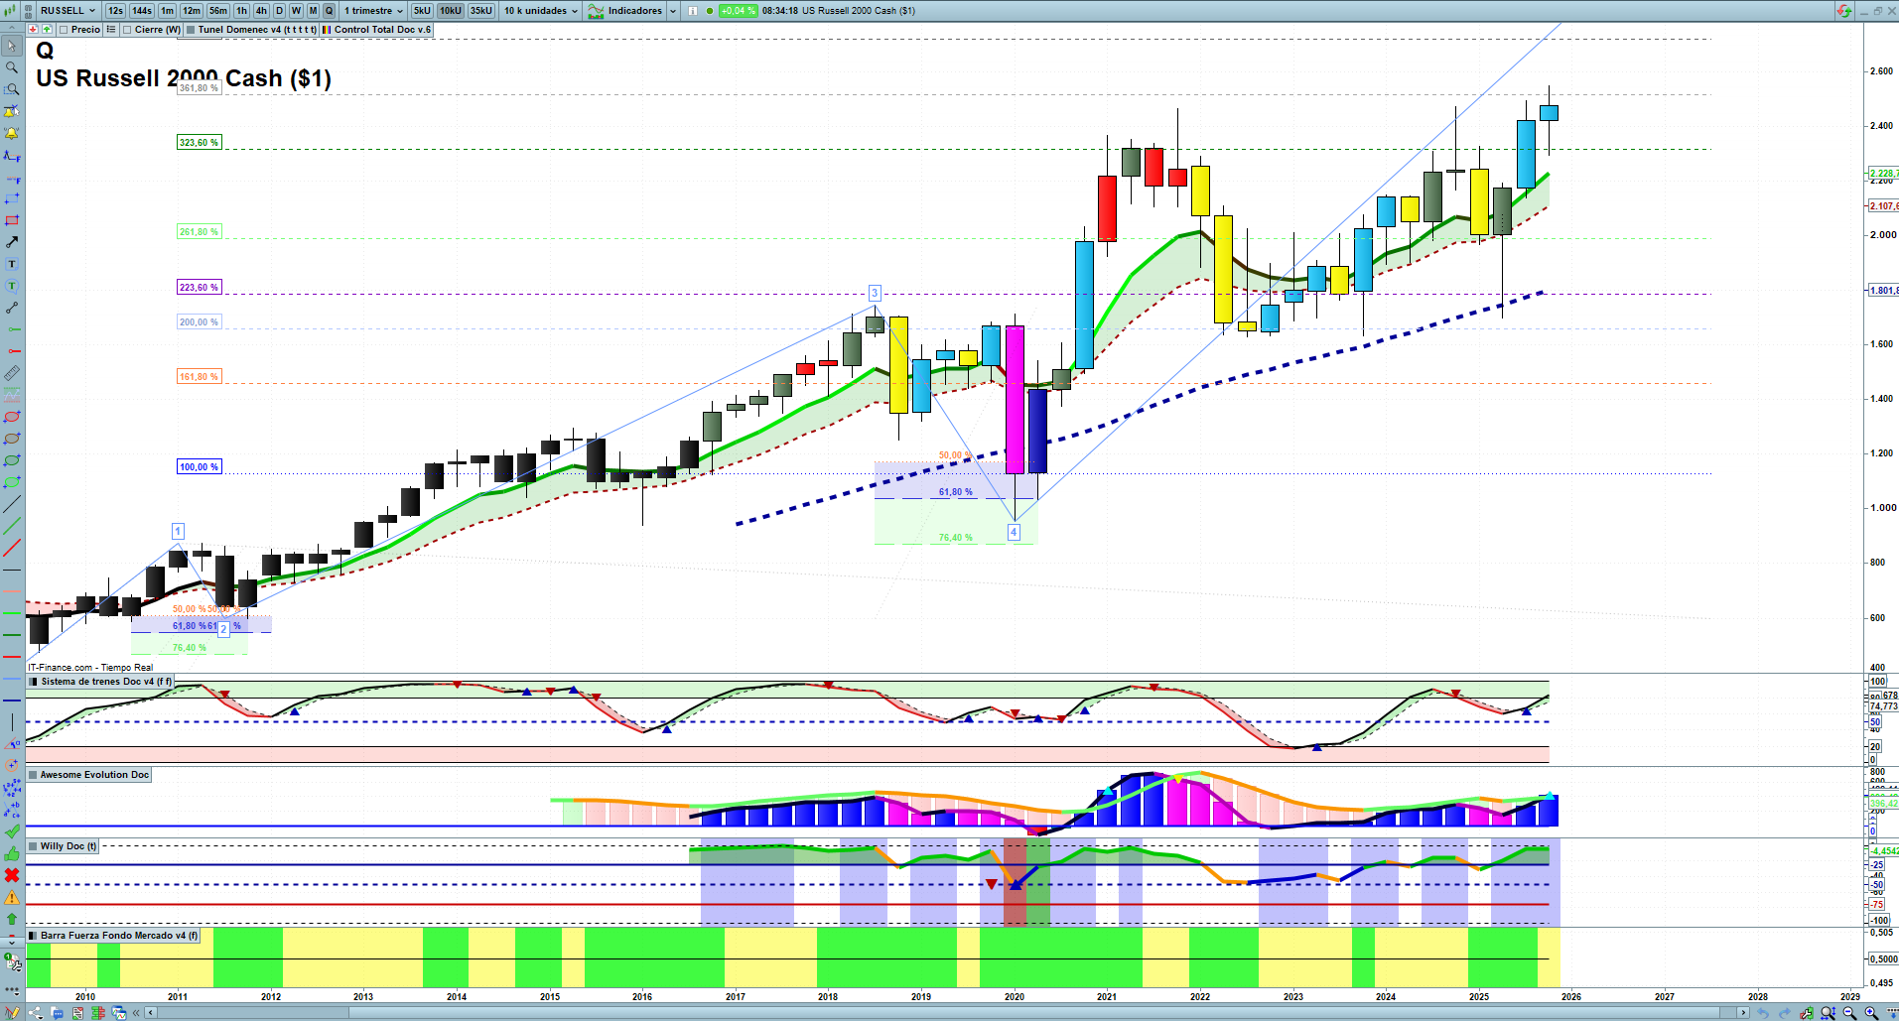Screen dimensions: 1899x1021
Task: Collapse the Sistema de trenes Doc panel
Action: click(x=34, y=682)
